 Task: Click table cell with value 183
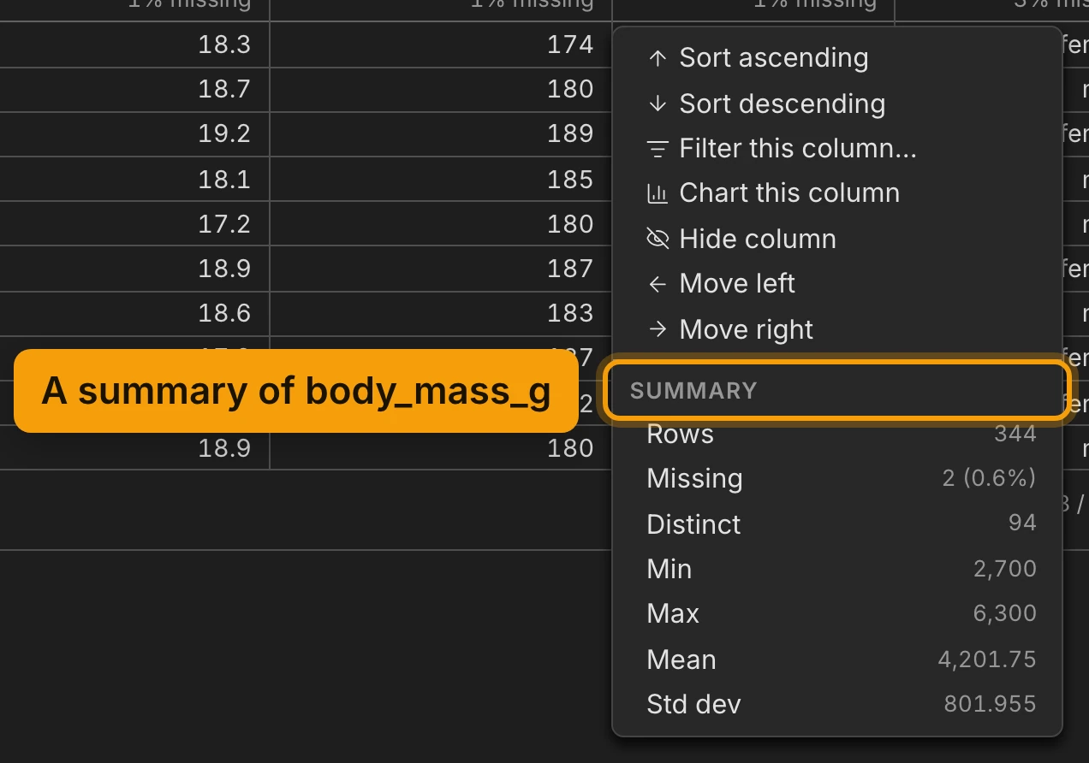tap(440, 314)
